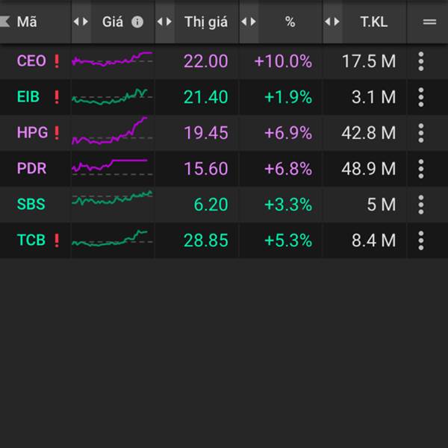Screen dimensions: 448x448
Task: Select the TCB ticker symbol
Action: click(31, 240)
